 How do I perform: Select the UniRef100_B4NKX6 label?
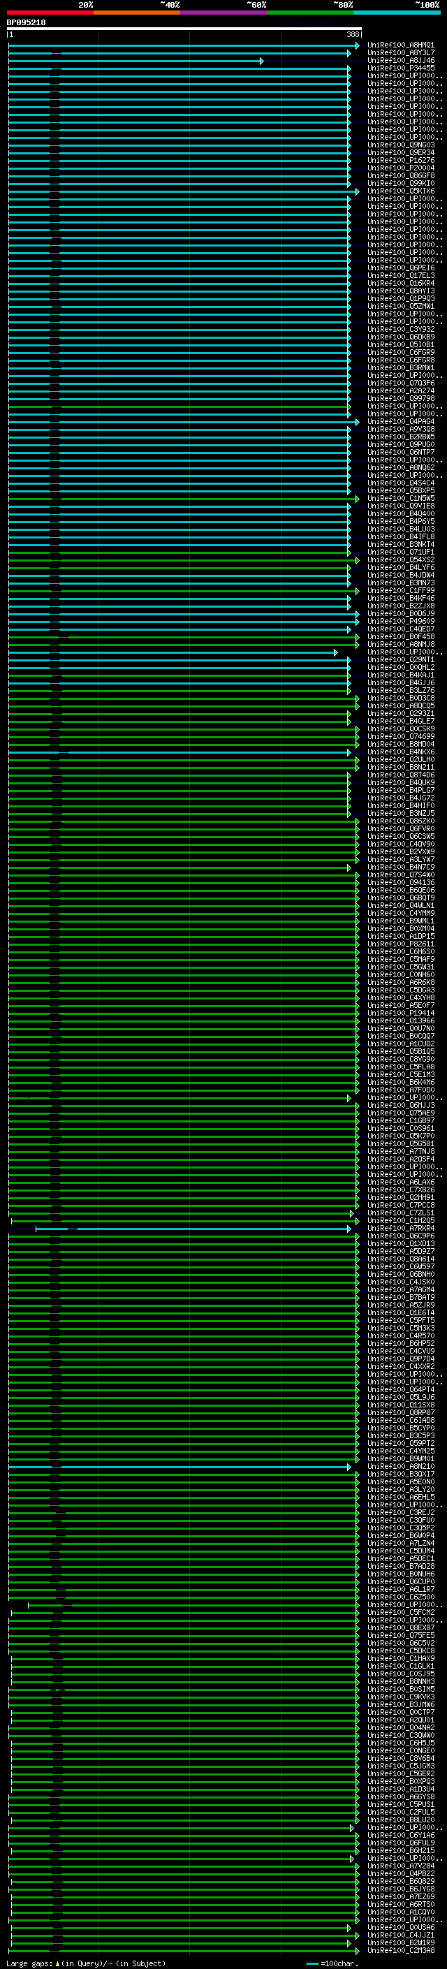400,752
